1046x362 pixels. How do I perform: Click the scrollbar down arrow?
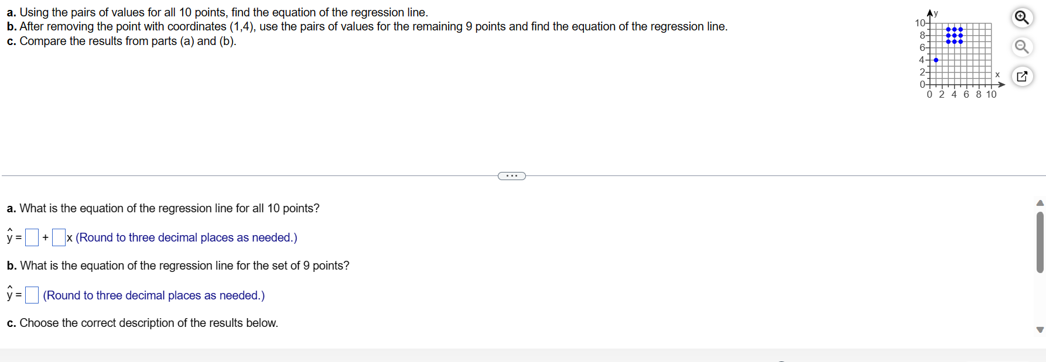tap(1039, 329)
